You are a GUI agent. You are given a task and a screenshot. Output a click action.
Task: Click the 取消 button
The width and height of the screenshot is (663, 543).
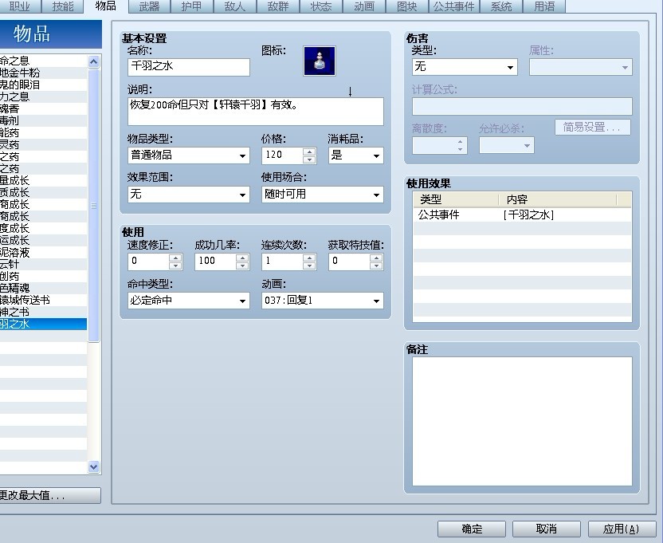(x=547, y=529)
